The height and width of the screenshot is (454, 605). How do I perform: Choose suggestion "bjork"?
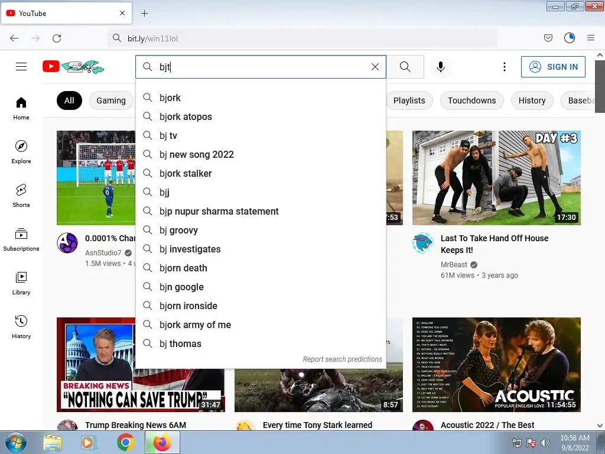tap(261, 98)
